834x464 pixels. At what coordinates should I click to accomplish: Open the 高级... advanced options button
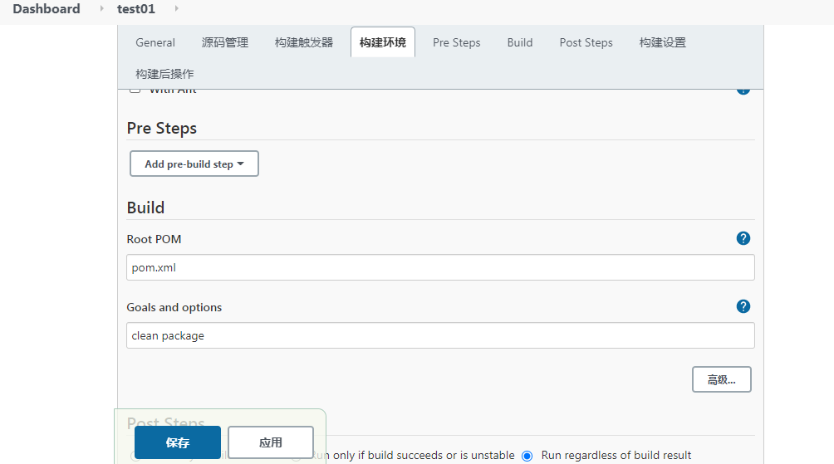click(722, 379)
